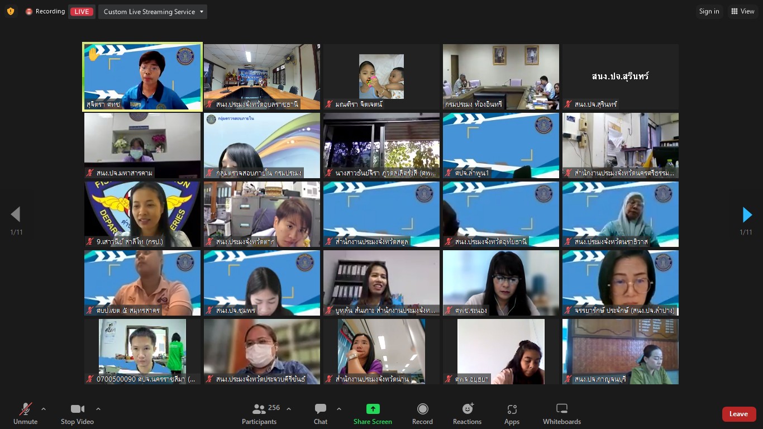Click the red Leave button
Viewport: 763px width, 429px height.
coord(738,414)
